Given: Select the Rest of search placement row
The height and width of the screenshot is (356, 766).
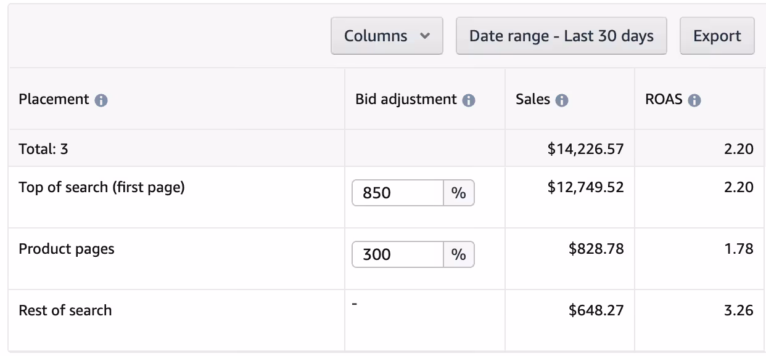Looking at the screenshot, I should [65, 310].
